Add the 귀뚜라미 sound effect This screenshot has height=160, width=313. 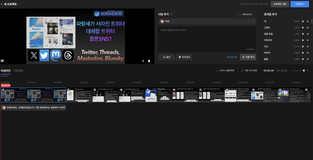pos(307,40)
